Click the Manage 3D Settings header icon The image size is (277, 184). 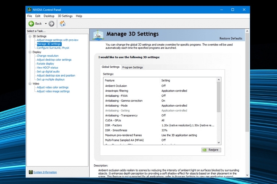pos(98,35)
